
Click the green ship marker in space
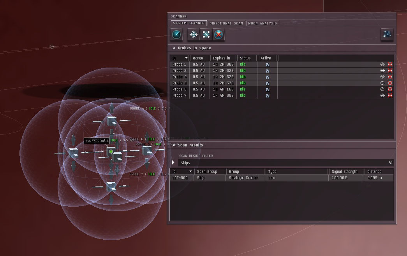[111, 152]
